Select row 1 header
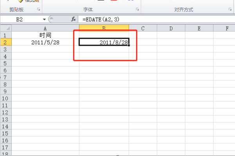235x156 pixels. (x=6, y=35)
